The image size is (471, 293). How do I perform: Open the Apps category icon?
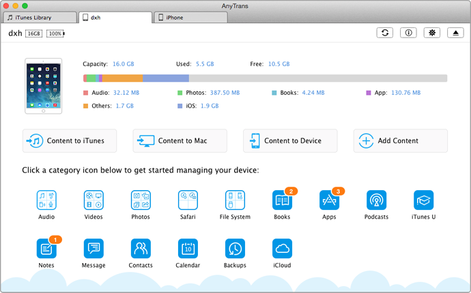329,200
